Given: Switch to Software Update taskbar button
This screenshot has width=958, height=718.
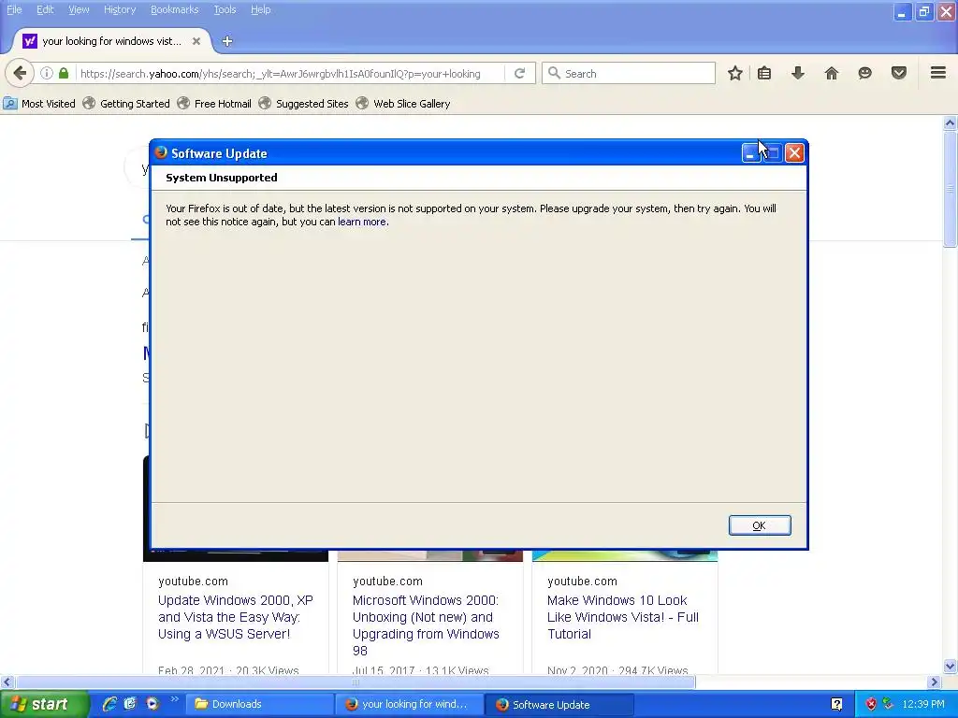Looking at the screenshot, I should (x=559, y=705).
